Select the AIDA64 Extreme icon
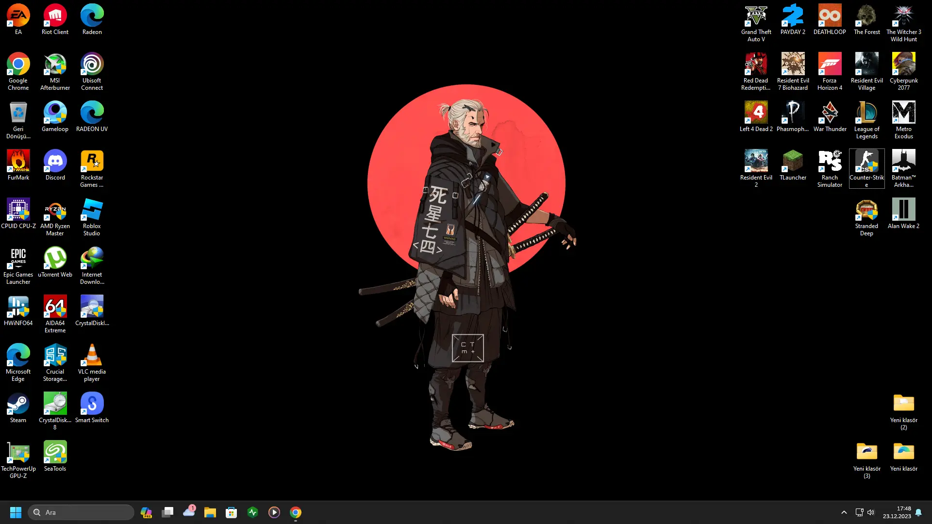The image size is (932, 524). point(55,314)
